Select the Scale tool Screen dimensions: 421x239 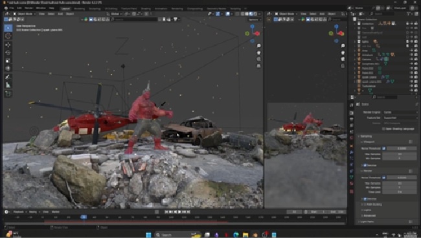click(8, 60)
